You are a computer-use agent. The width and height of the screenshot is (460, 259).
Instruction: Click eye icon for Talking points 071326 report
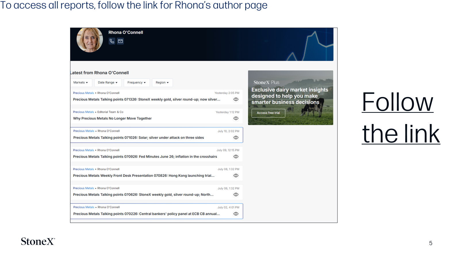(236, 99)
